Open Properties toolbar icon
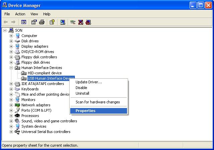 click(x=34, y=22)
